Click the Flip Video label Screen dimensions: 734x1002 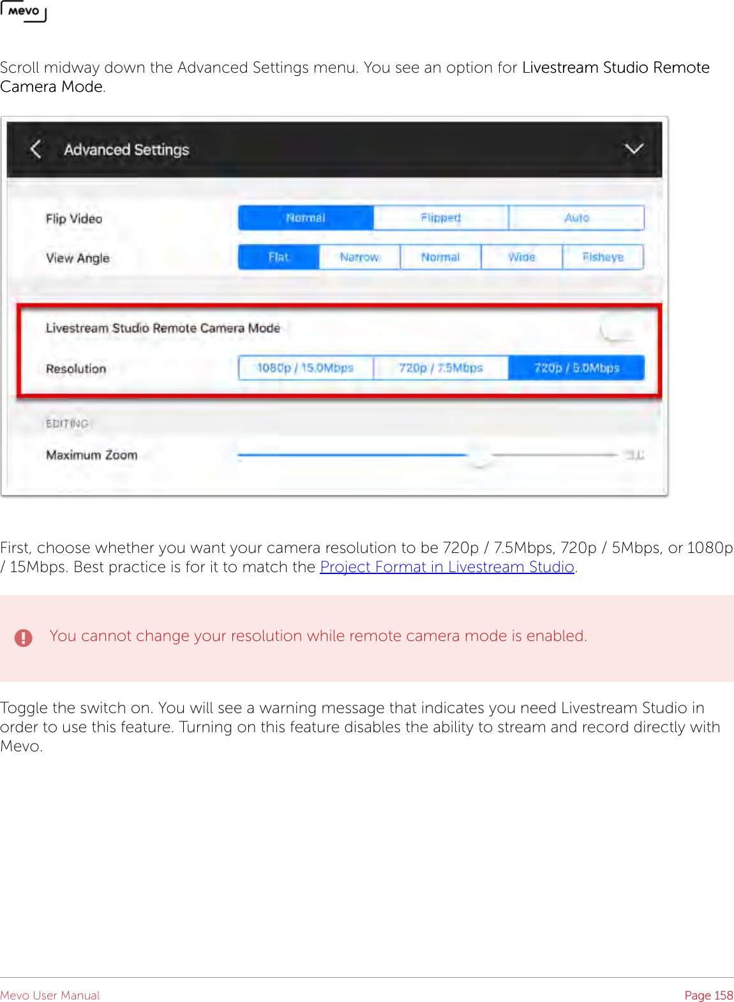point(74,219)
